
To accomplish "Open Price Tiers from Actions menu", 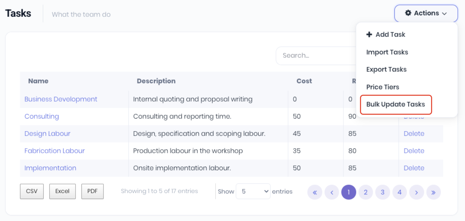I will point(382,87).
